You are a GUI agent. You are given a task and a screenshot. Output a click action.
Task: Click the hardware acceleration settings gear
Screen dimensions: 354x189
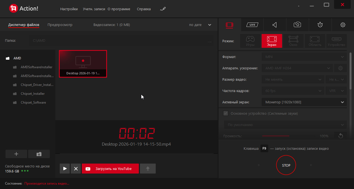(x=340, y=68)
